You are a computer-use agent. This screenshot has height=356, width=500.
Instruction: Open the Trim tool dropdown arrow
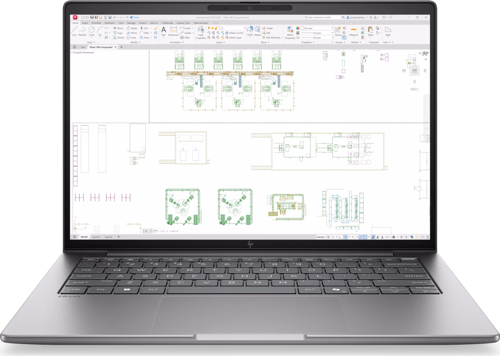151,28
